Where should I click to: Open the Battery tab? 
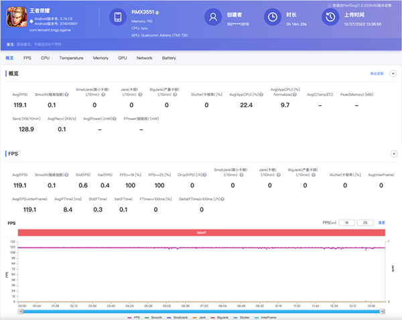[x=169, y=58]
